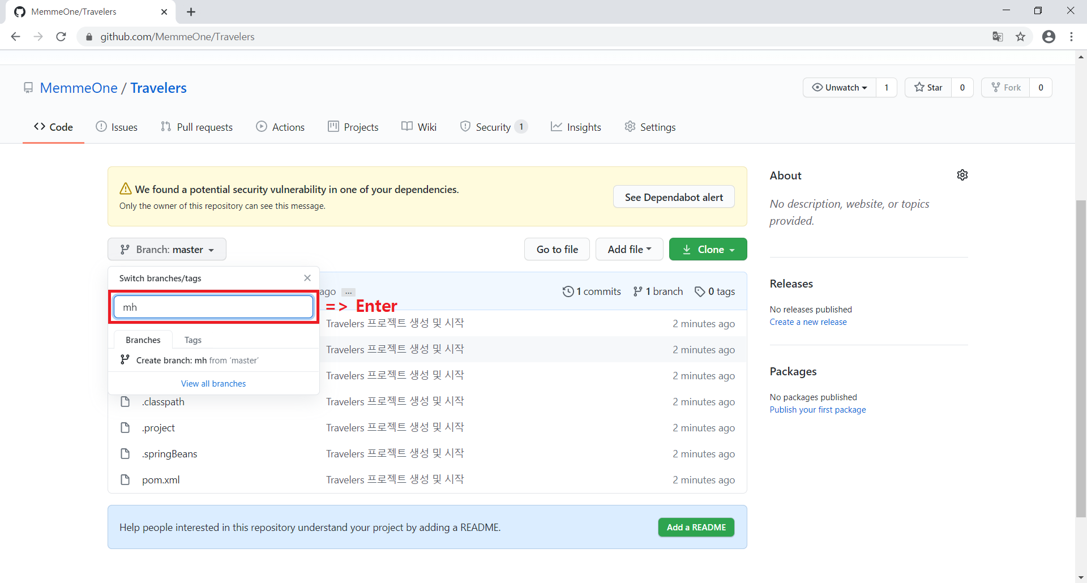Open the Pull requests tab
This screenshot has width=1087, height=583.
[x=196, y=127]
